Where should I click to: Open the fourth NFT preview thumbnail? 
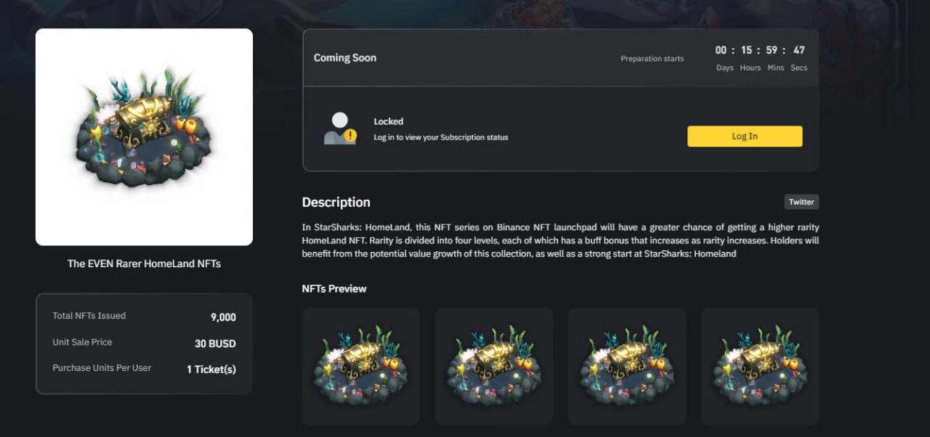(760, 366)
